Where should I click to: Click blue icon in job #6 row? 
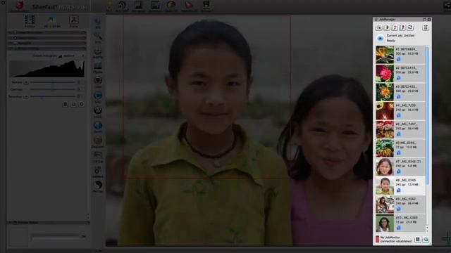(x=399, y=153)
